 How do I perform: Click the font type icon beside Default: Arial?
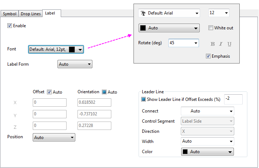143,13
